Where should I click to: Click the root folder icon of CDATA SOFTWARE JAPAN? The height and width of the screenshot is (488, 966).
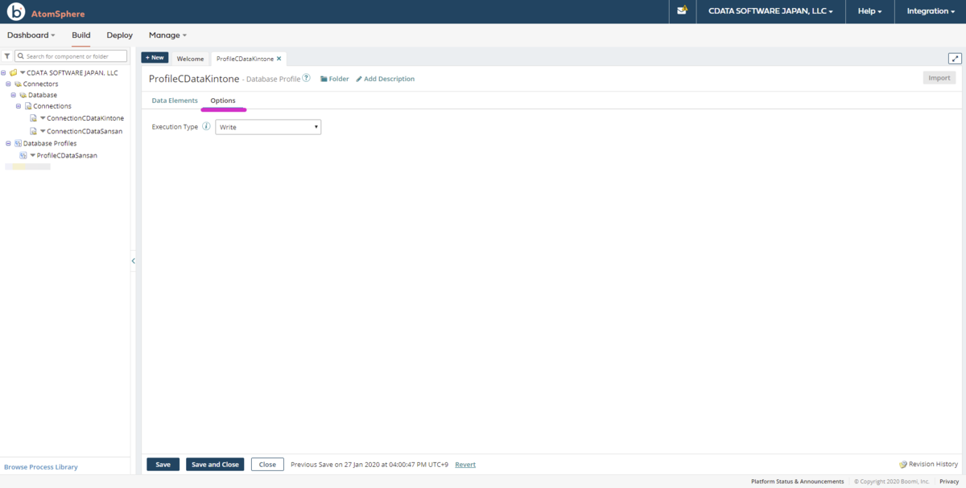[x=14, y=72]
